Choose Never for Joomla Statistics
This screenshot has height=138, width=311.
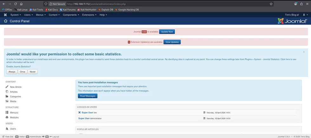33,72
